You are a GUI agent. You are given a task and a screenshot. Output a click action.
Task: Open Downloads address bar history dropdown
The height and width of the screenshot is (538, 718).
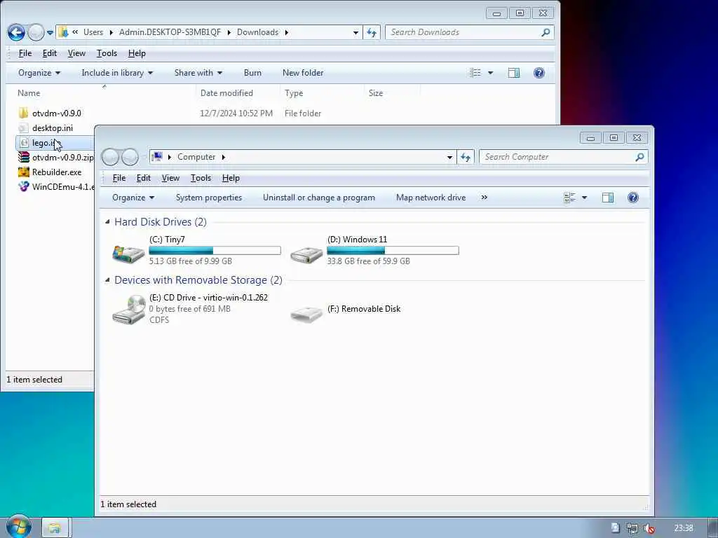(355, 32)
